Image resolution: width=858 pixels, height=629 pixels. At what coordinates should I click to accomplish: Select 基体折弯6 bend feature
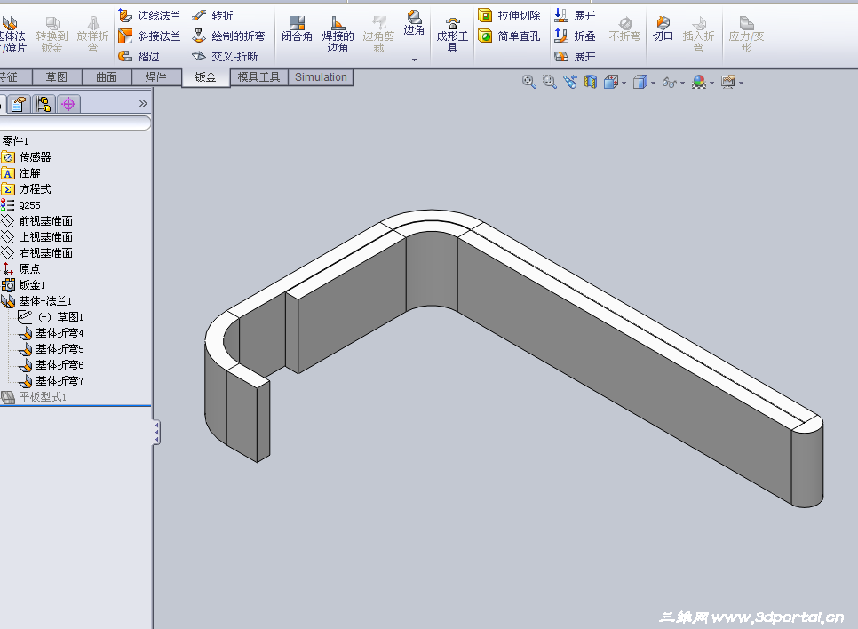[x=51, y=364]
